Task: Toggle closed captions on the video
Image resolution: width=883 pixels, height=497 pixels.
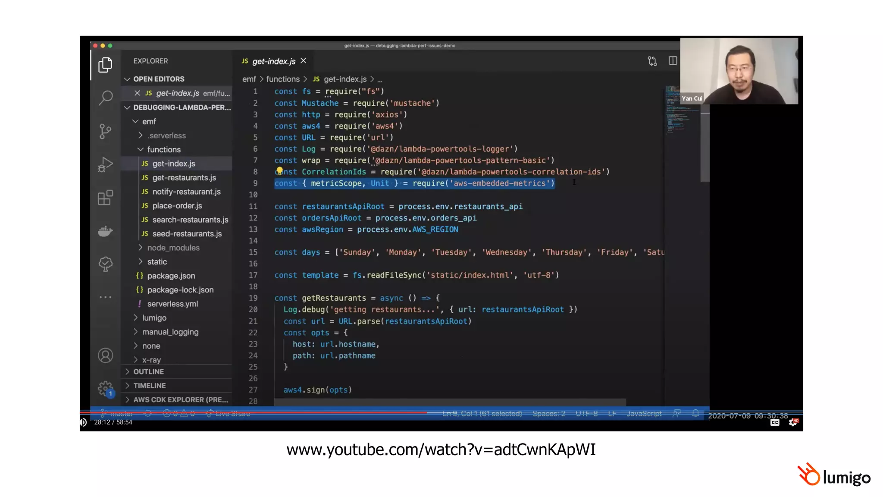Action: coord(775,422)
